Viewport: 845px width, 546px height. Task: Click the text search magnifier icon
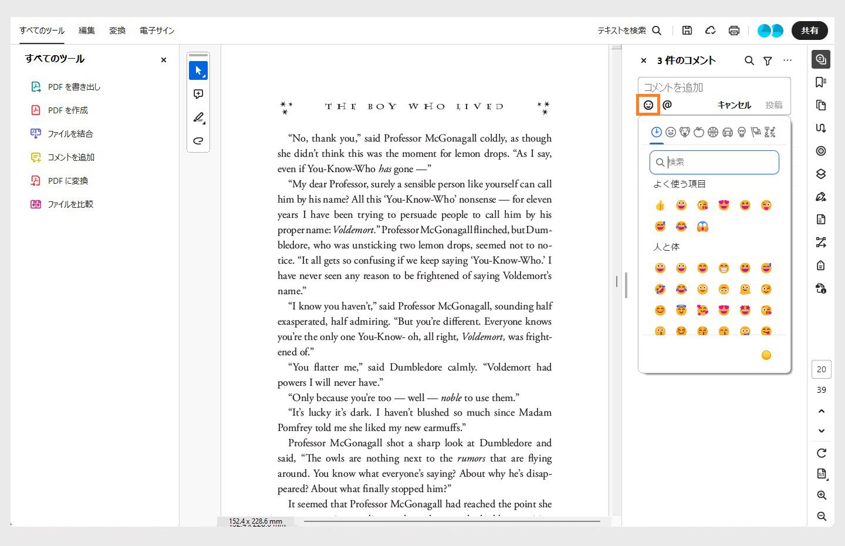pos(657,31)
